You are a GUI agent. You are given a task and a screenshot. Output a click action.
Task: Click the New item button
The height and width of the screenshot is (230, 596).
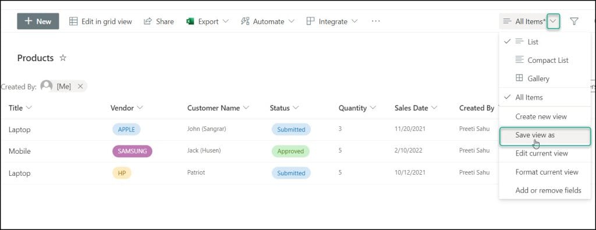(38, 22)
